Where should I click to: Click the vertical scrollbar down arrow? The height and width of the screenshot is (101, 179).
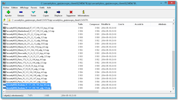pos(174,89)
